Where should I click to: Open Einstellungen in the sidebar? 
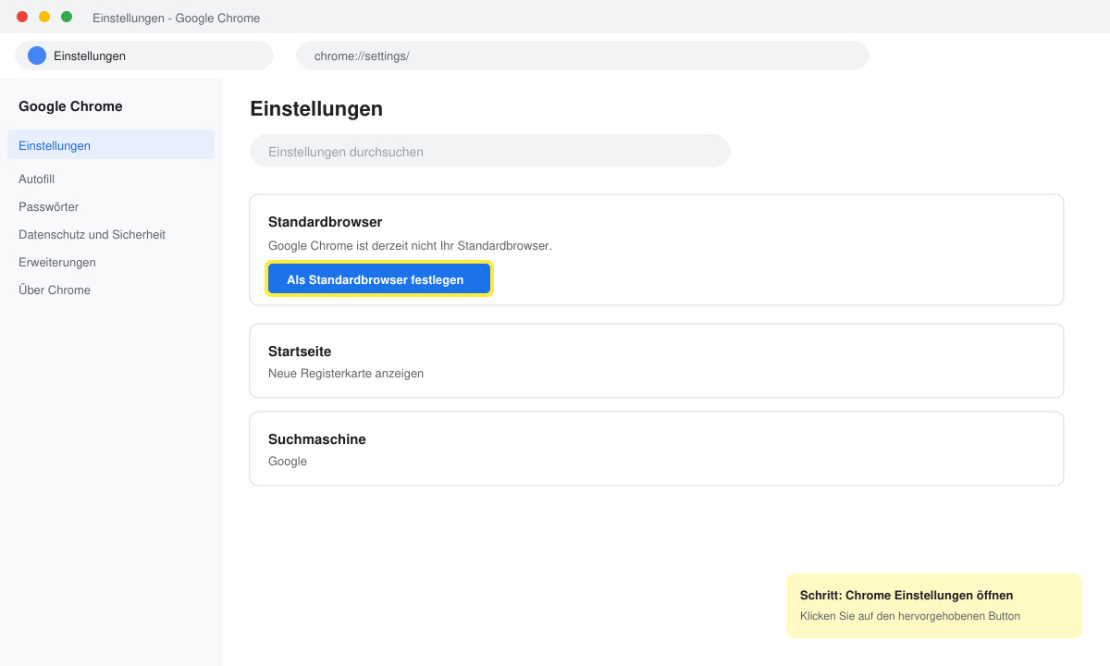tap(111, 145)
